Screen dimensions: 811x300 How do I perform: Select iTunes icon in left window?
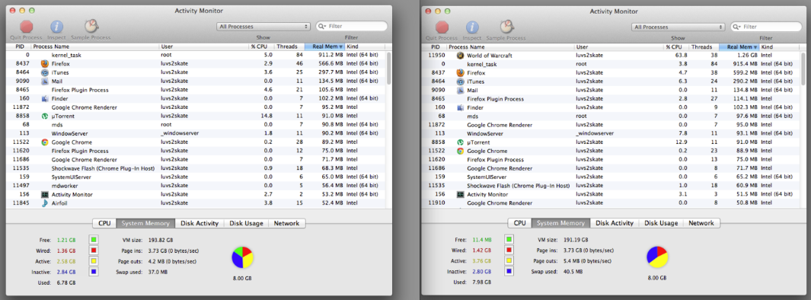coord(45,72)
